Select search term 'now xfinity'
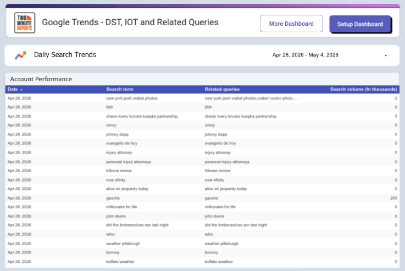The image size is (405, 271). click(116, 180)
